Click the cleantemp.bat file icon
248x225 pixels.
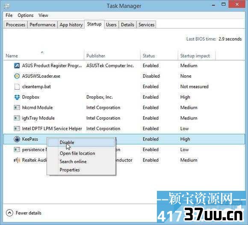click(x=17, y=87)
